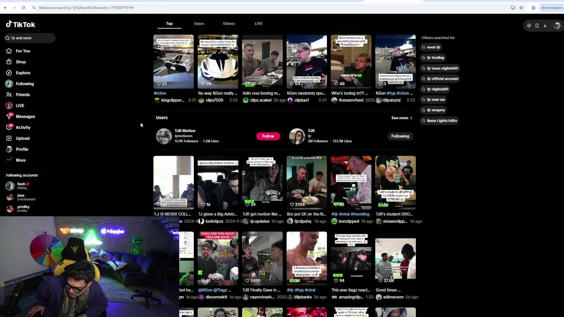Image resolution: width=564 pixels, height=317 pixels.
Task: Click the browser back arrow
Action: (x=5, y=7)
